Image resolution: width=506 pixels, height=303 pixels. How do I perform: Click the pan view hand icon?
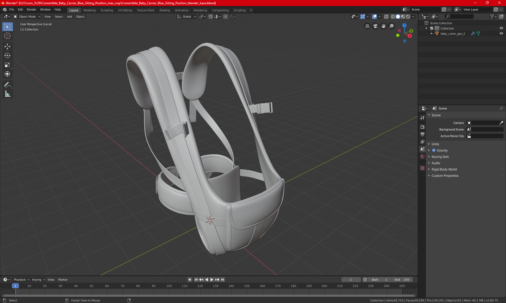click(x=383, y=26)
